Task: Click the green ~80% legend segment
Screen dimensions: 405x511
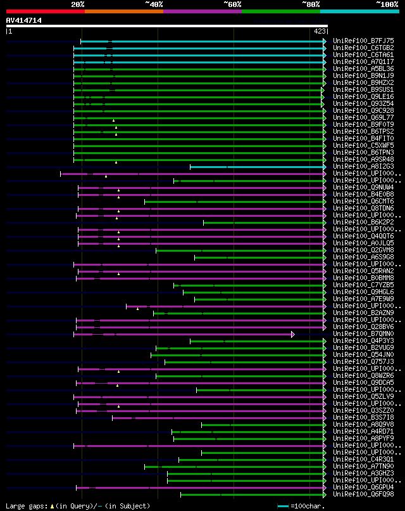Action: coord(281,11)
